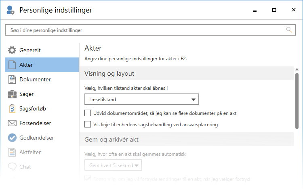The width and height of the screenshot is (303, 191).
Task: Click the Generelt gear icon
Action: [12, 51]
